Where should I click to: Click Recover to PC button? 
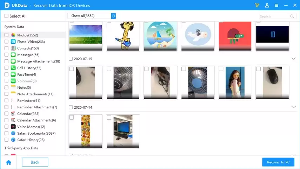278,162
